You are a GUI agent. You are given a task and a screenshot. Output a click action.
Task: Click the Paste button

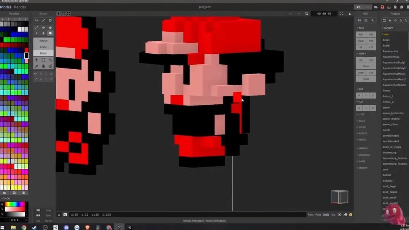click(x=366, y=79)
